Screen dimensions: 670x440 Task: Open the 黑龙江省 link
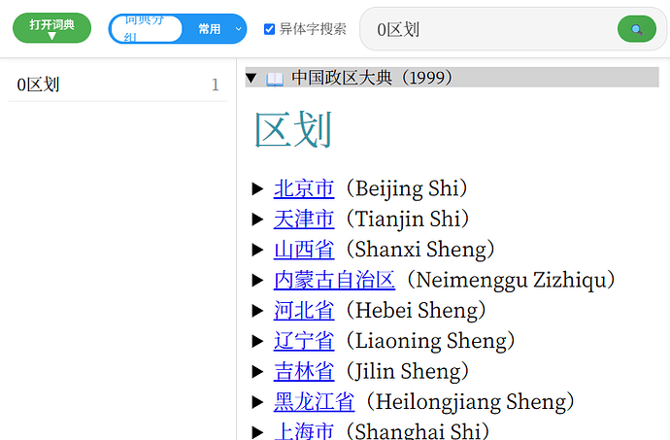click(314, 402)
